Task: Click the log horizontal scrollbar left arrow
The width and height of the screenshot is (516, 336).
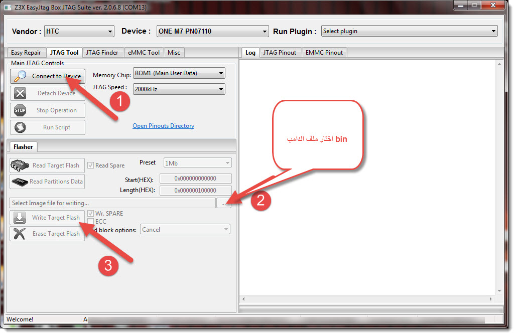Action: (243, 299)
